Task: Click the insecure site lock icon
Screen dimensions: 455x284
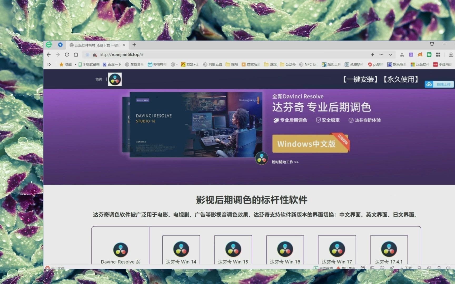Action: (95, 55)
